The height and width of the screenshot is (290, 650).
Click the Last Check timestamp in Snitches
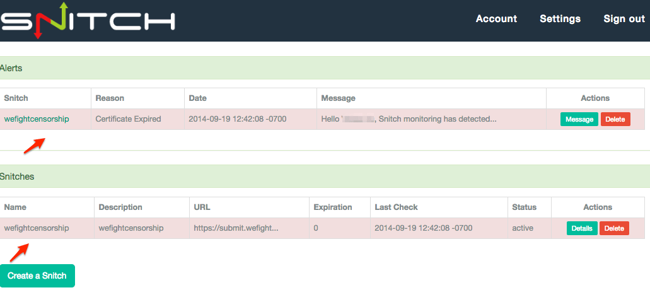(423, 228)
